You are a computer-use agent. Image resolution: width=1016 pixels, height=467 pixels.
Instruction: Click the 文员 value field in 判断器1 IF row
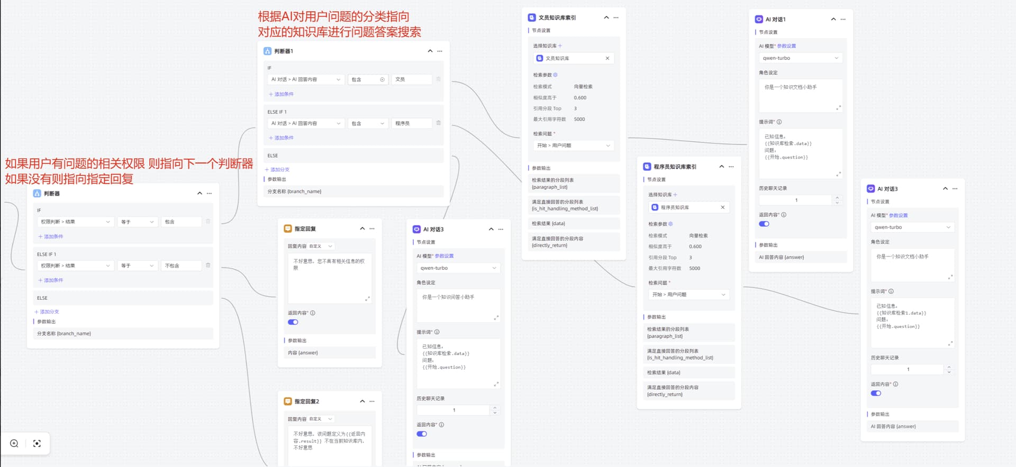click(412, 79)
